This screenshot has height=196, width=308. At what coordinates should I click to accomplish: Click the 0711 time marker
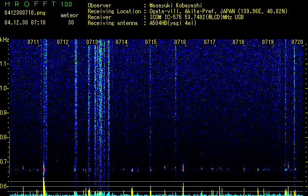click(33, 42)
